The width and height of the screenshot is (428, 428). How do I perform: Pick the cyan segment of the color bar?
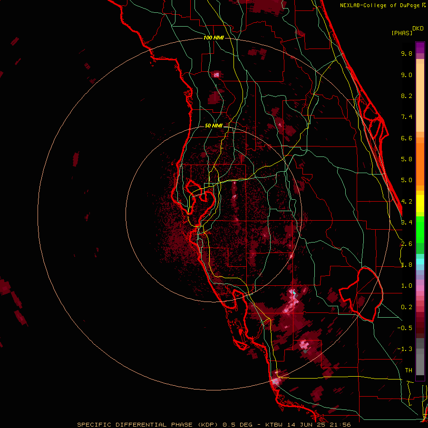[420, 262]
